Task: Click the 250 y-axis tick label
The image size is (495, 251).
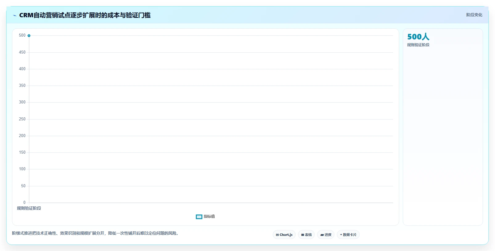Action: tap(22, 119)
